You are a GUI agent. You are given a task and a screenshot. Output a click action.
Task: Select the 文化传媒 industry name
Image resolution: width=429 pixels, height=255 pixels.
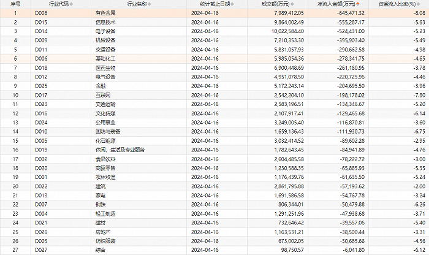point(105,113)
